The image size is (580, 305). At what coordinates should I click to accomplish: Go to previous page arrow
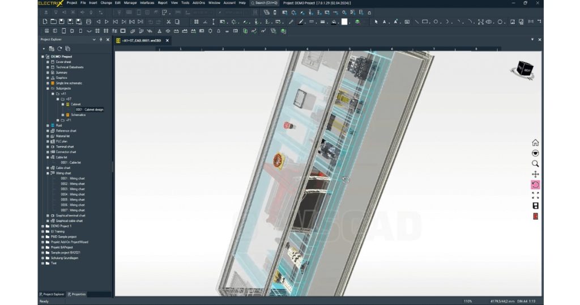click(x=99, y=22)
